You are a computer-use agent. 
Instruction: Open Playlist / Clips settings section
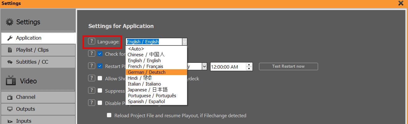tap(38, 50)
